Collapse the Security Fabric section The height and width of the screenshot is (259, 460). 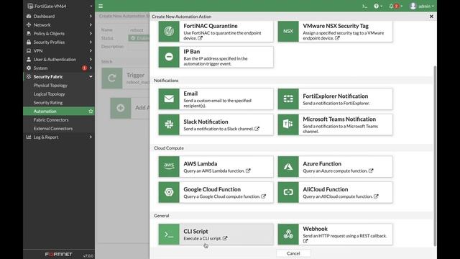[59, 77]
